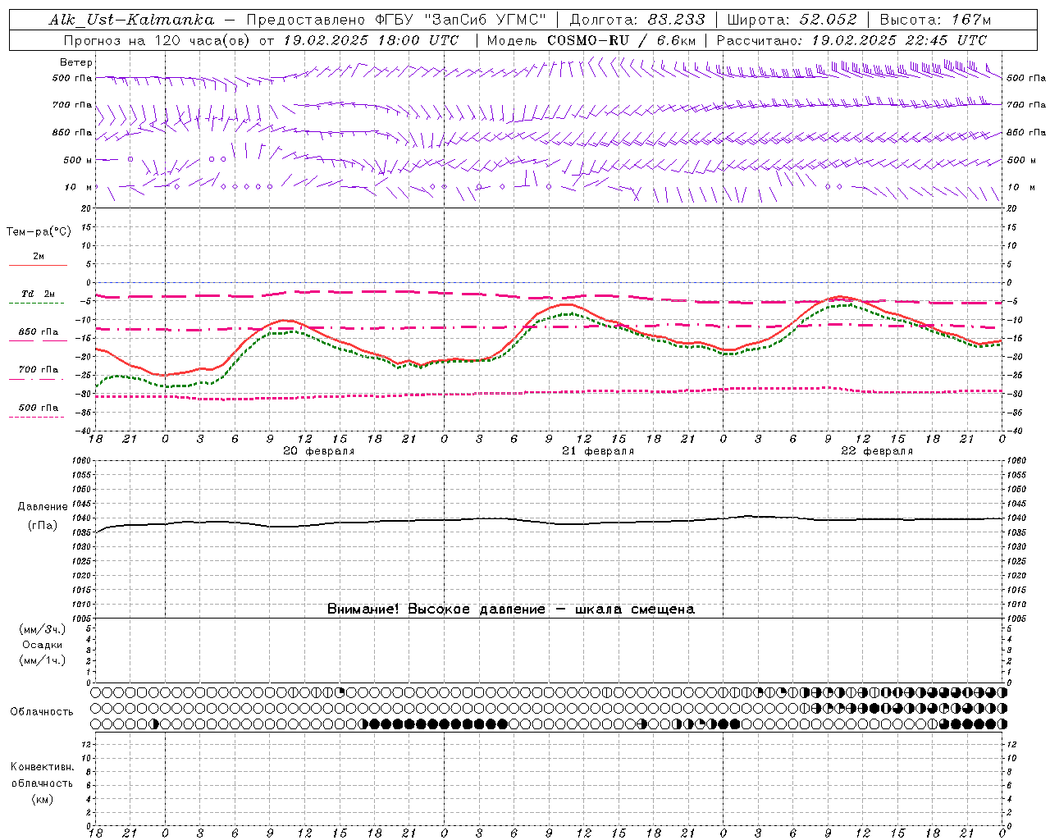Click the Тем-ра(°C) axis title

click(39, 232)
